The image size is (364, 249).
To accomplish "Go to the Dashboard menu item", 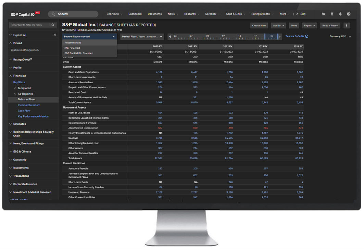I will [x=135, y=14].
